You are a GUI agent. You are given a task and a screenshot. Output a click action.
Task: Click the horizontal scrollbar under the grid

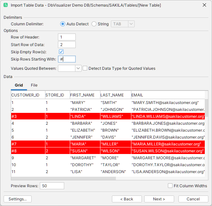[64, 178]
